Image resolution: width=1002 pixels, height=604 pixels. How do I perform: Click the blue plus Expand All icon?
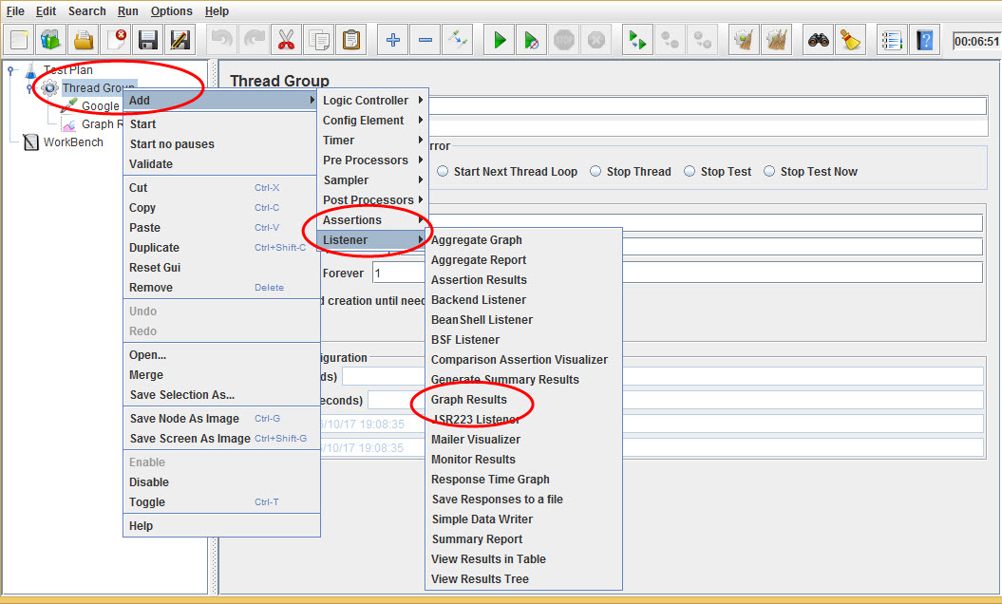point(393,40)
